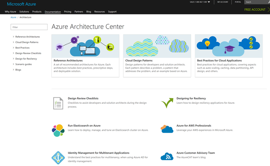Click the FREE ACCOUNT button
270x166 pixels.
pyautogui.click(x=255, y=10)
